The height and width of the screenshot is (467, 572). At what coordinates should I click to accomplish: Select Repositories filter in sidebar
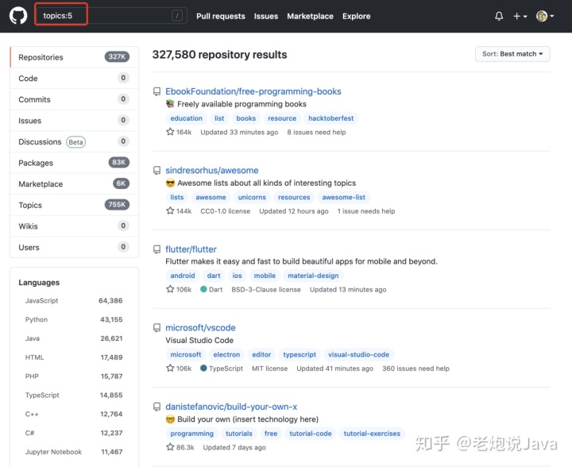[x=74, y=57]
